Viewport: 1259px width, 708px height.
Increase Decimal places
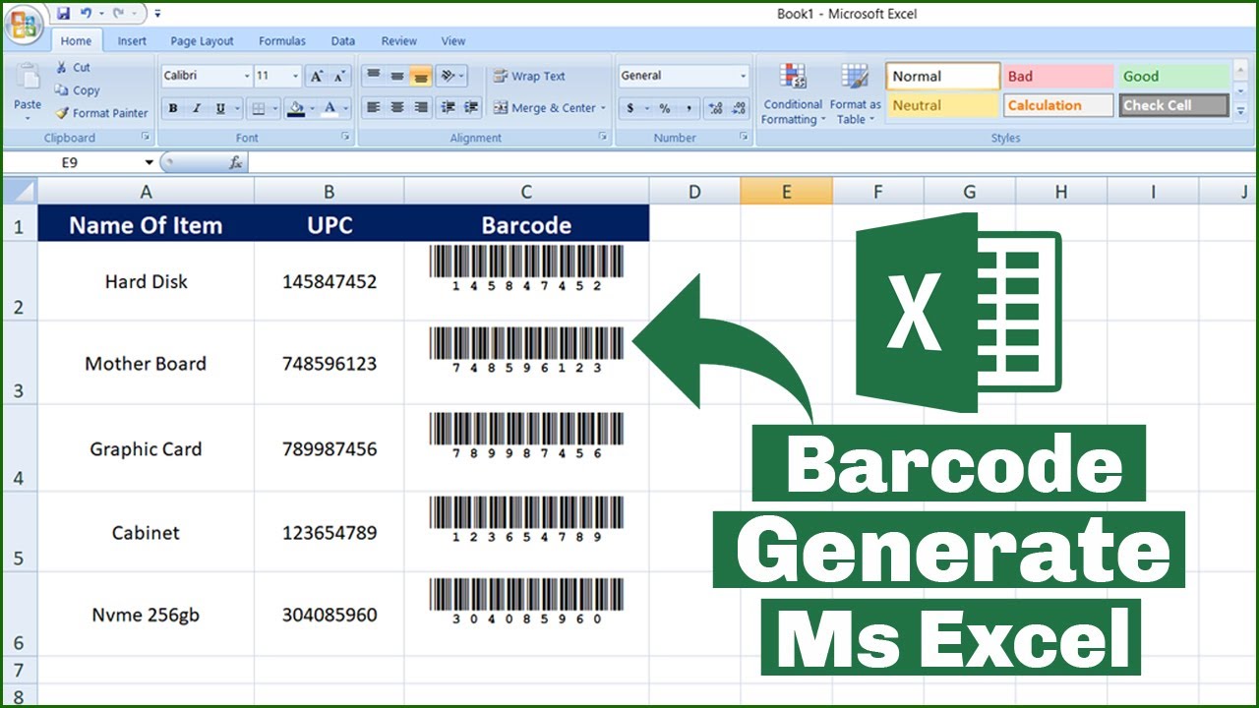[x=716, y=108]
